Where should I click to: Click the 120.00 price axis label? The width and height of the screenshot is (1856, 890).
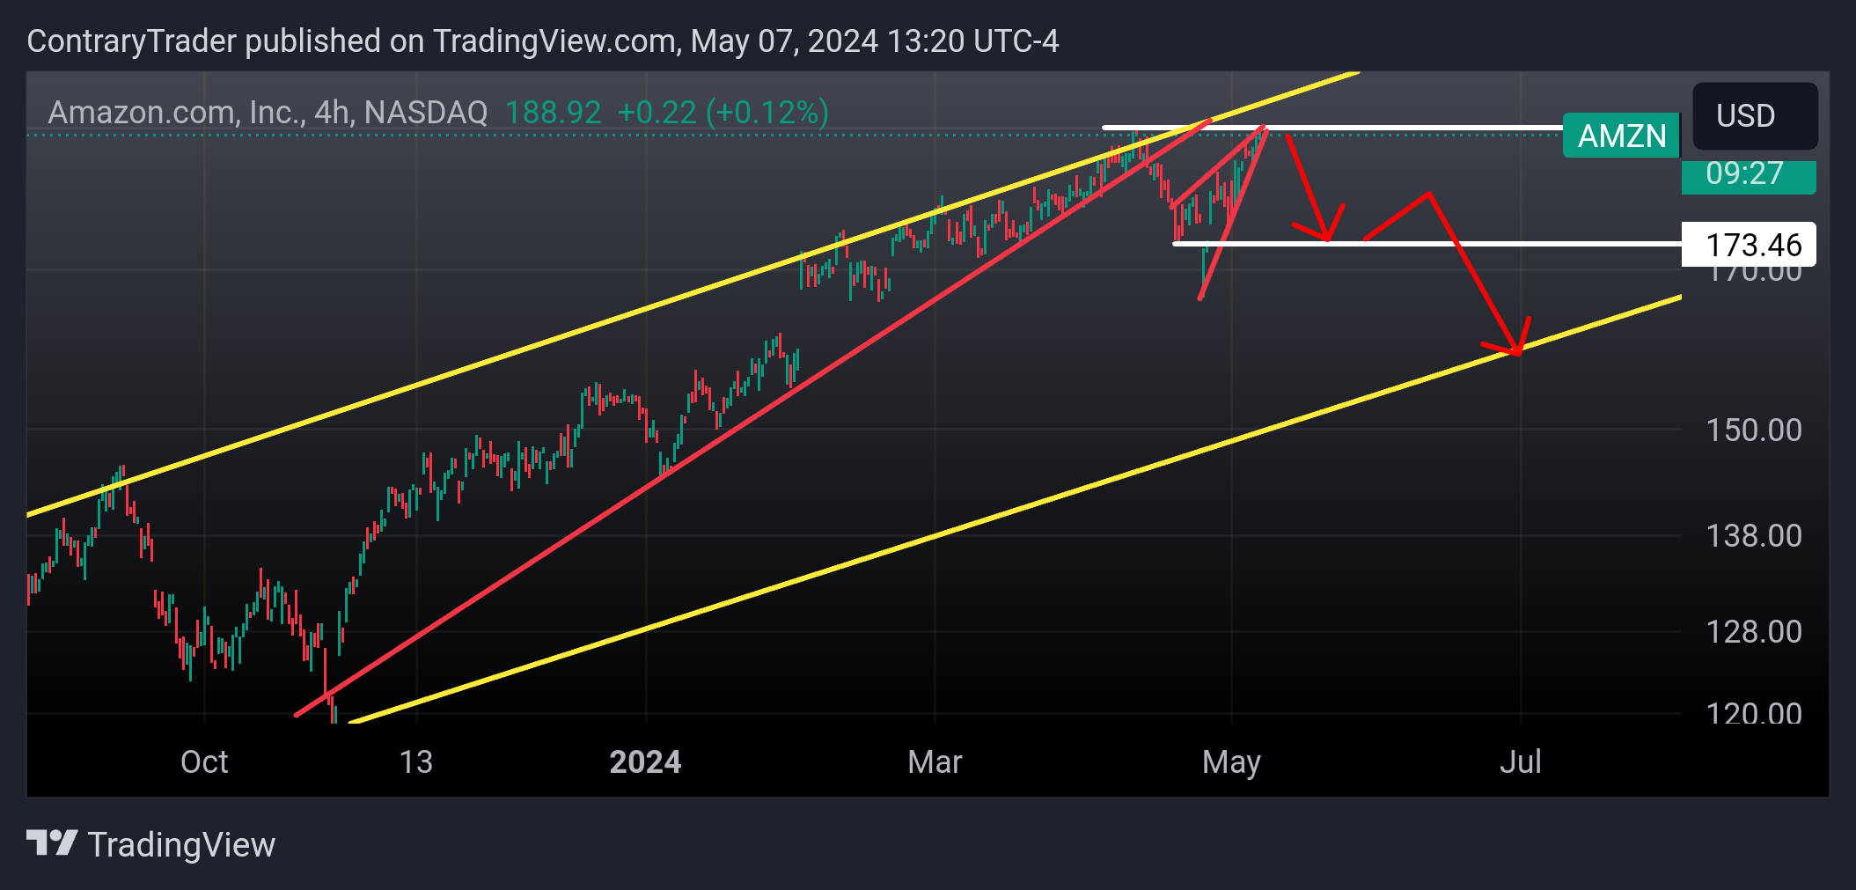pos(1753,713)
